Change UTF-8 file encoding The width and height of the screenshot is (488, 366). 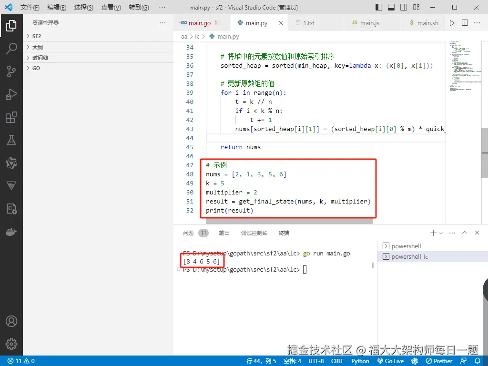point(316,361)
